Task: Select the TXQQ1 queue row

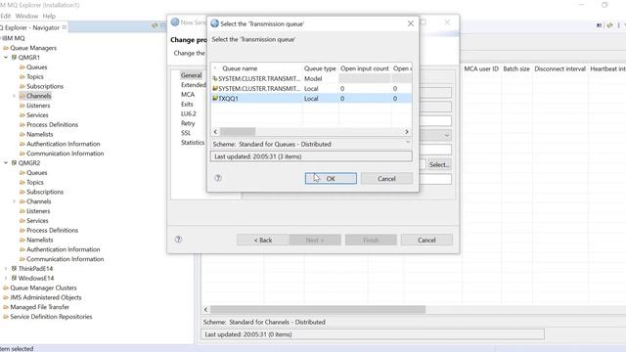Action: click(311, 98)
